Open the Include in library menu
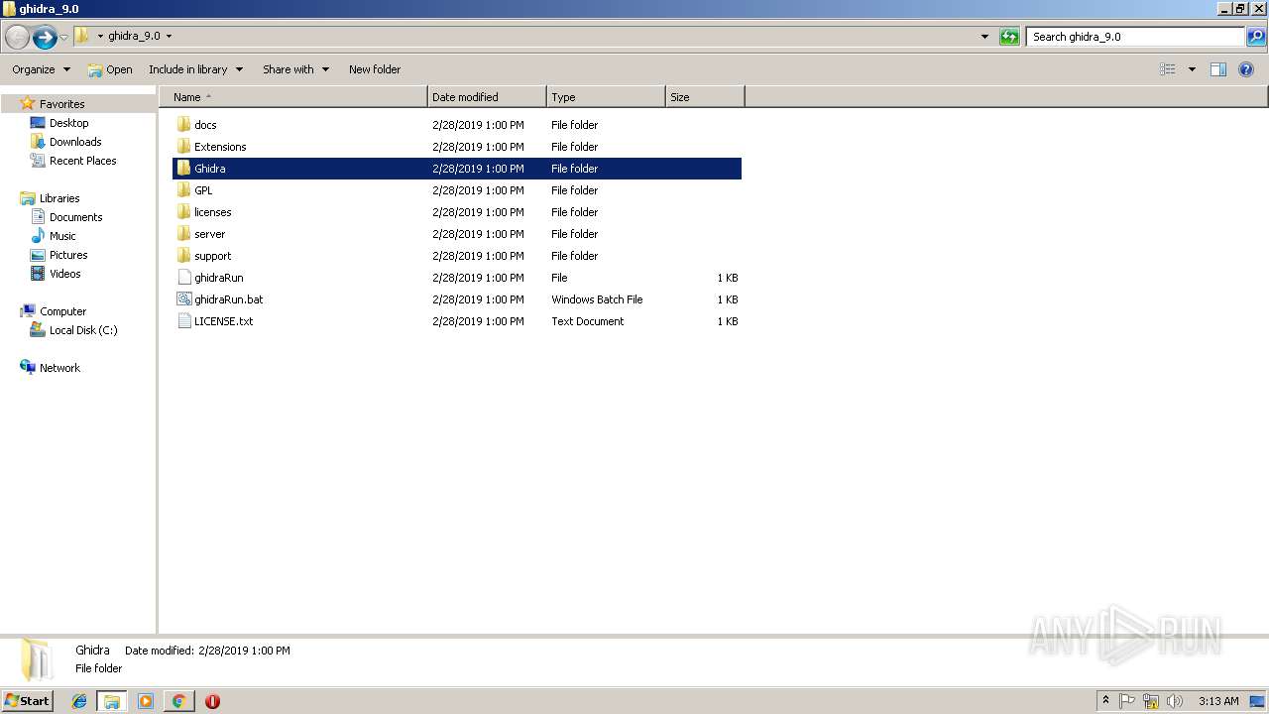Image resolution: width=1269 pixels, height=714 pixels. pyautogui.click(x=195, y=69)
